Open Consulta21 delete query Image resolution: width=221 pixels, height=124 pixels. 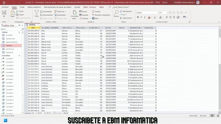10,79
